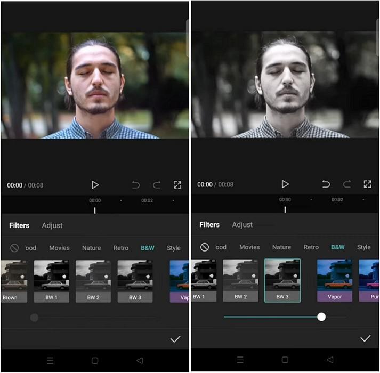Select the BW 1 filter thumbnail in the left screen
This screenshot has width=380, height=373.
pos(52,281)
